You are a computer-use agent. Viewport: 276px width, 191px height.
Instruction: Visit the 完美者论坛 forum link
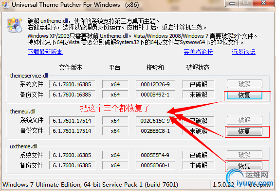coord(199,52)
